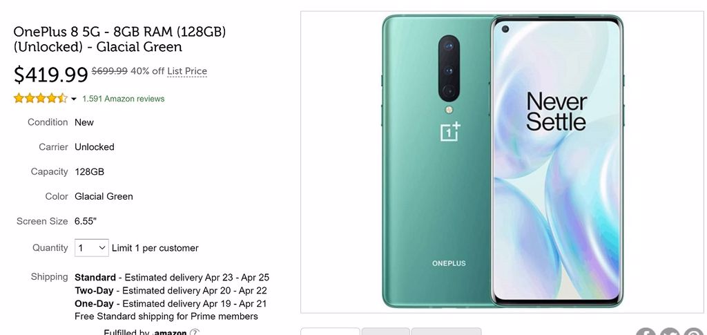Click the OnePlus 8 5G product title
Viewport: 707px width, 335px height.
pyautogui.click(x=120, y=39)
